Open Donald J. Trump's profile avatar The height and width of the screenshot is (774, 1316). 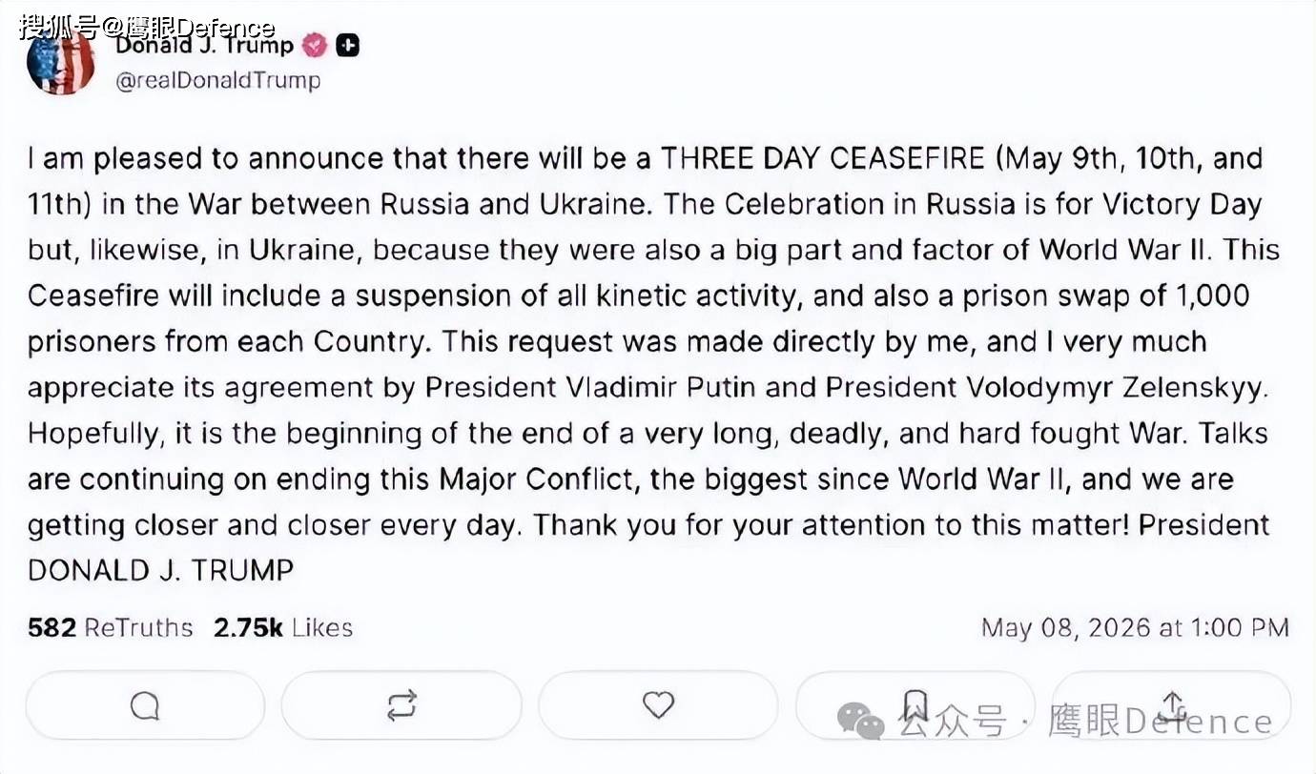click(61, 59)
